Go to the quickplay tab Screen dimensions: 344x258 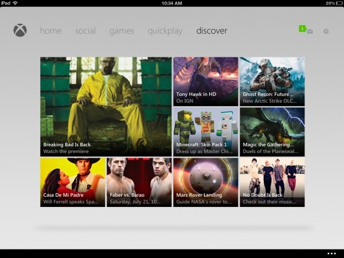point(165,31)
